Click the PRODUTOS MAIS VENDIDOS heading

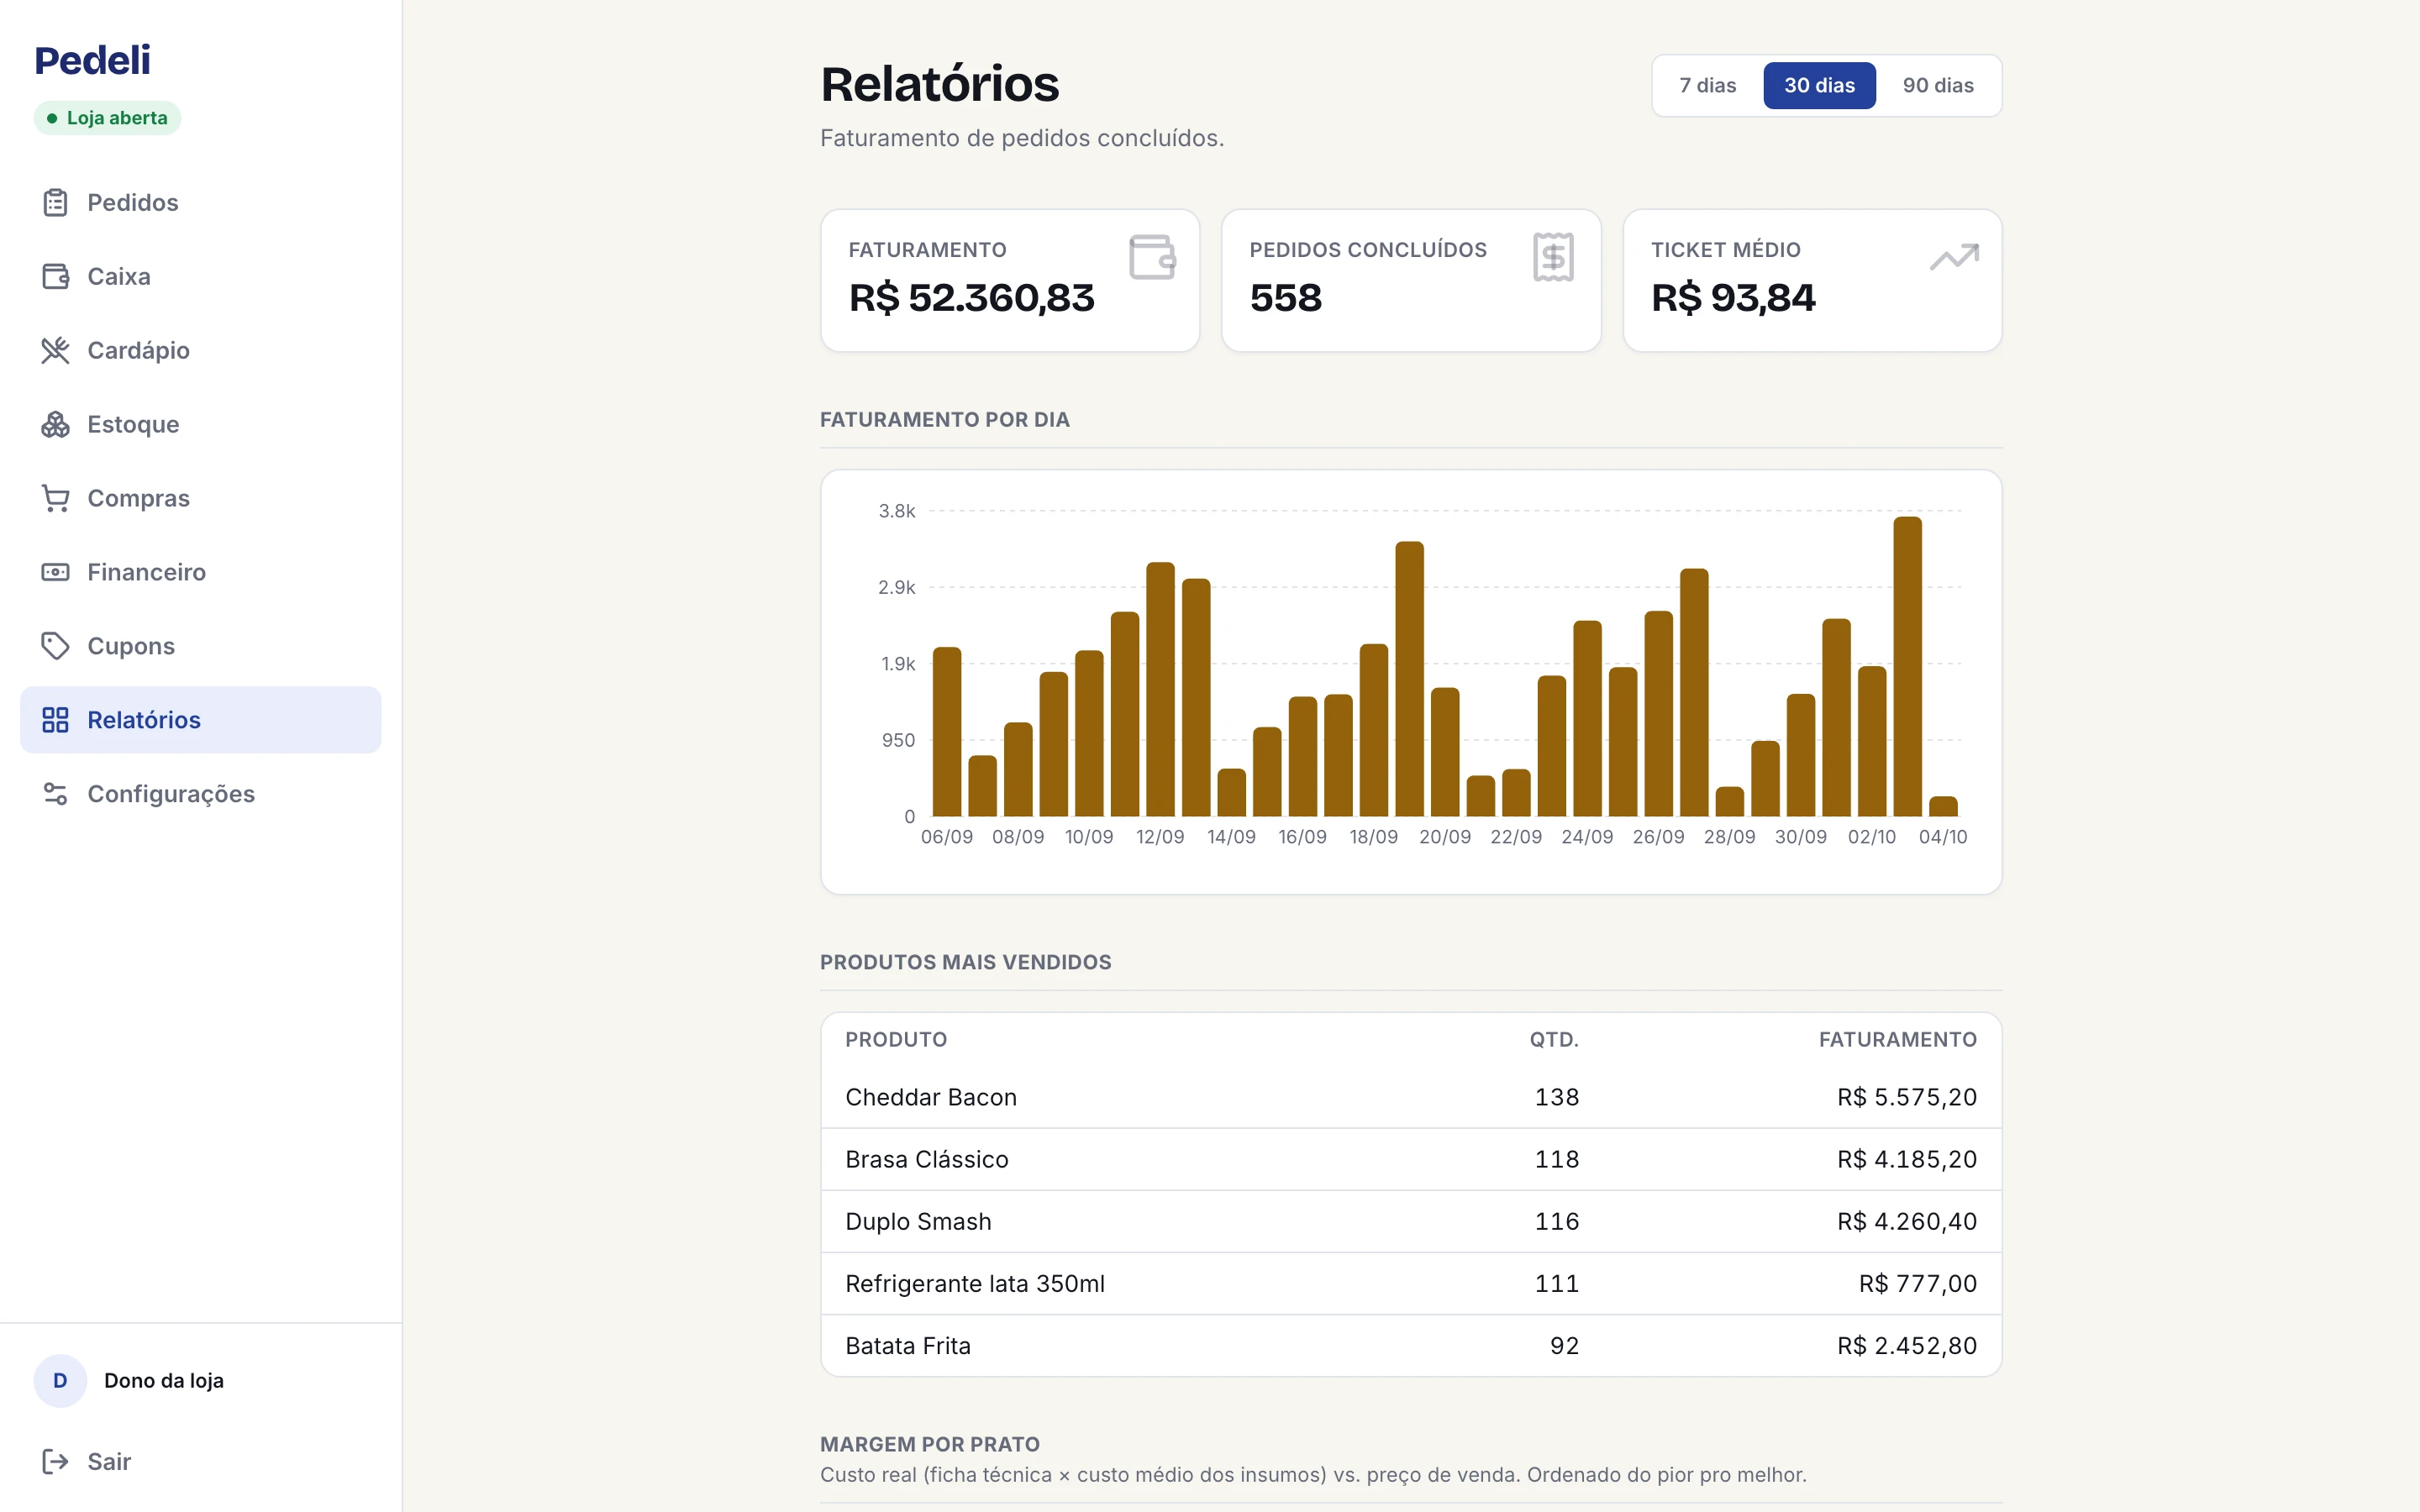click(966, 962)
